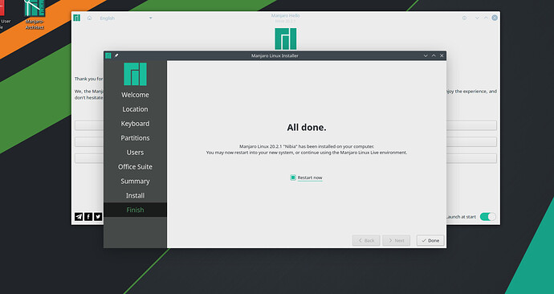Open the Twitter icon in Manjaro Hello
Viewport: 554px width, 294px height.
click(x=98, y=217)
